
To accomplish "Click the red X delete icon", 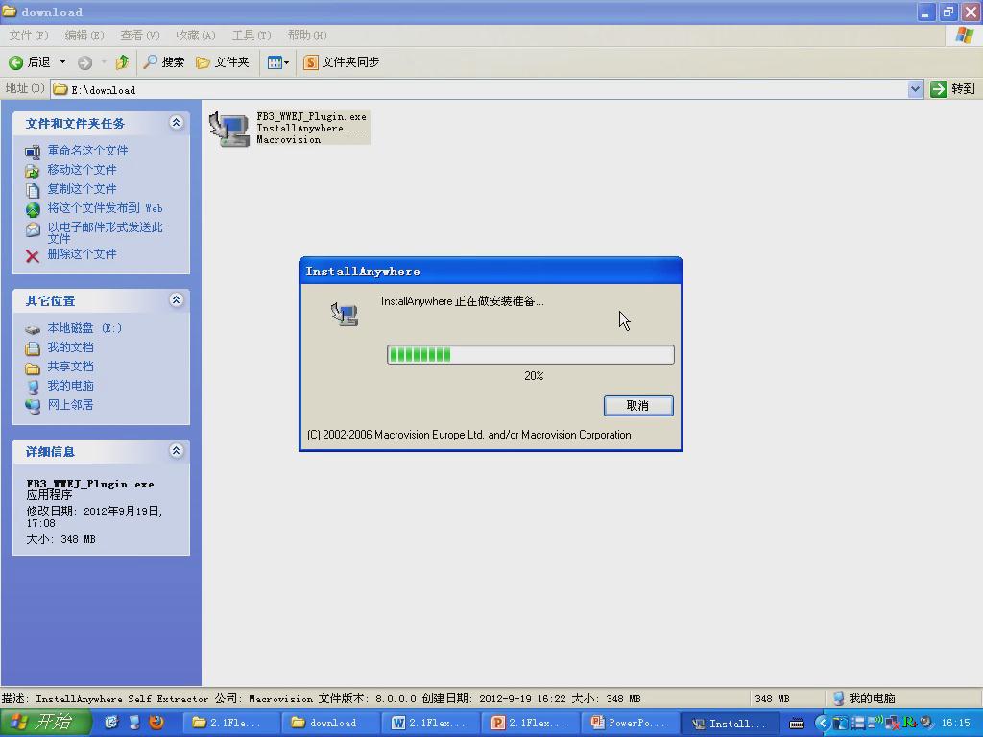I will tap(33, 255).
